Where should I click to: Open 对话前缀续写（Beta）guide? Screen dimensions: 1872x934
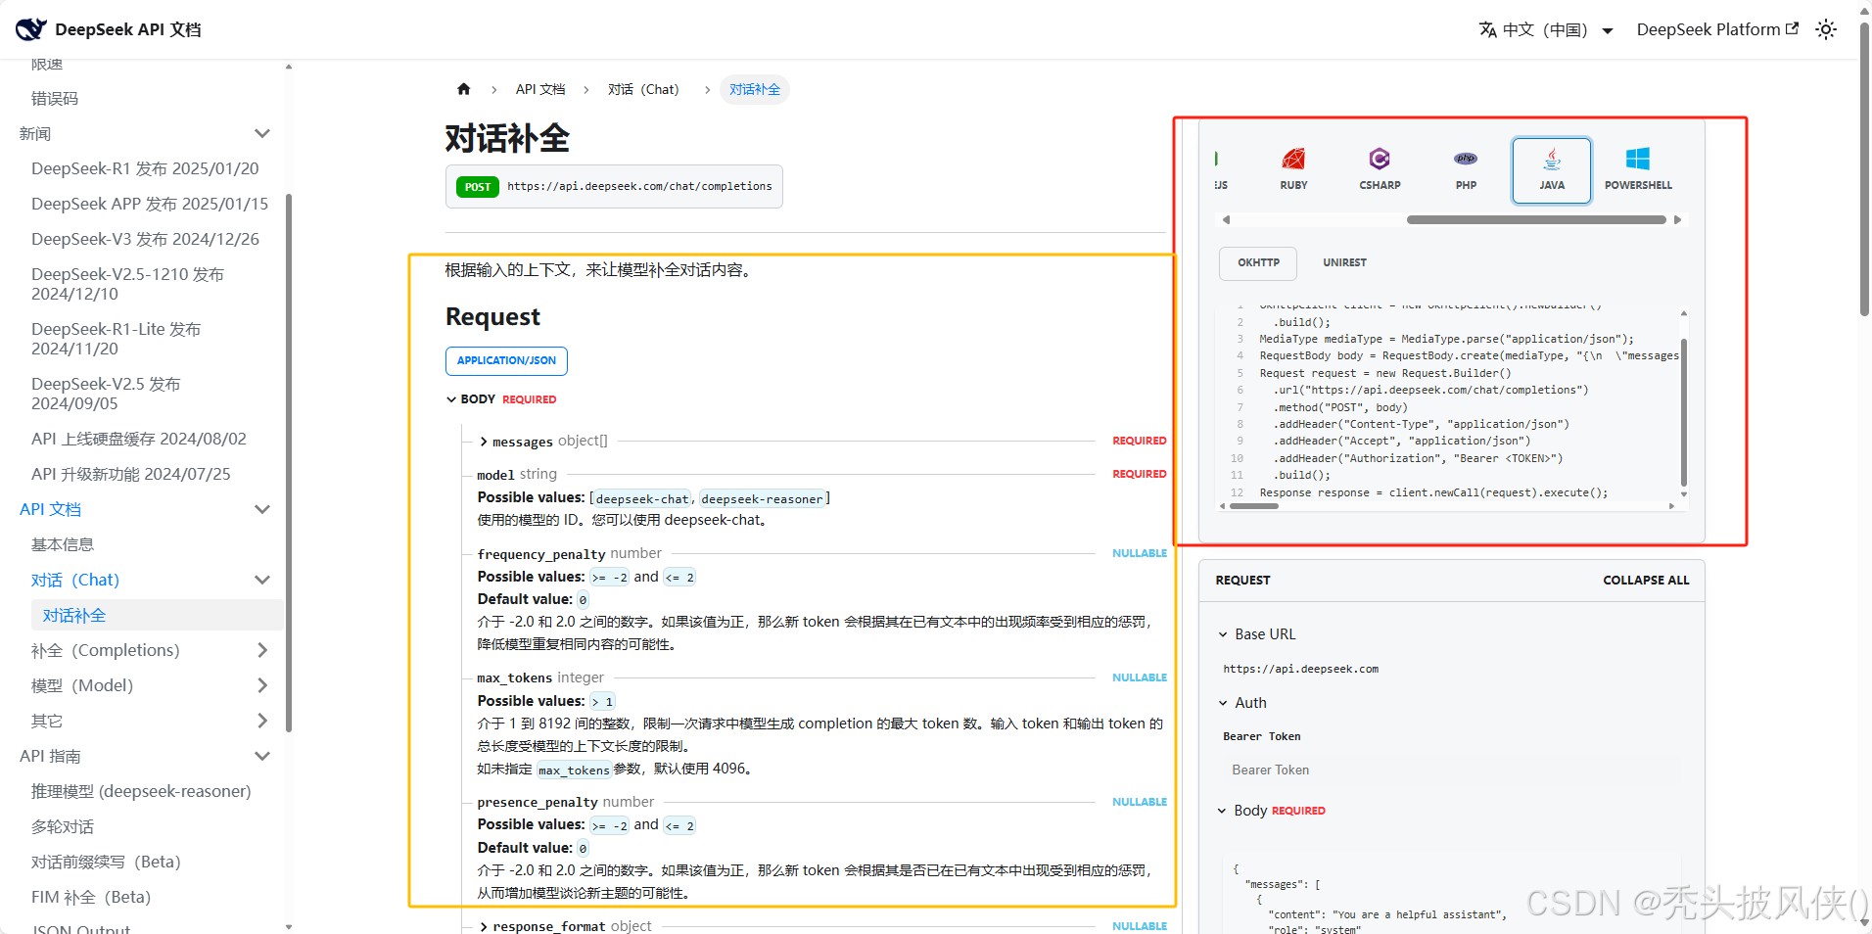(x=106, y=862)
